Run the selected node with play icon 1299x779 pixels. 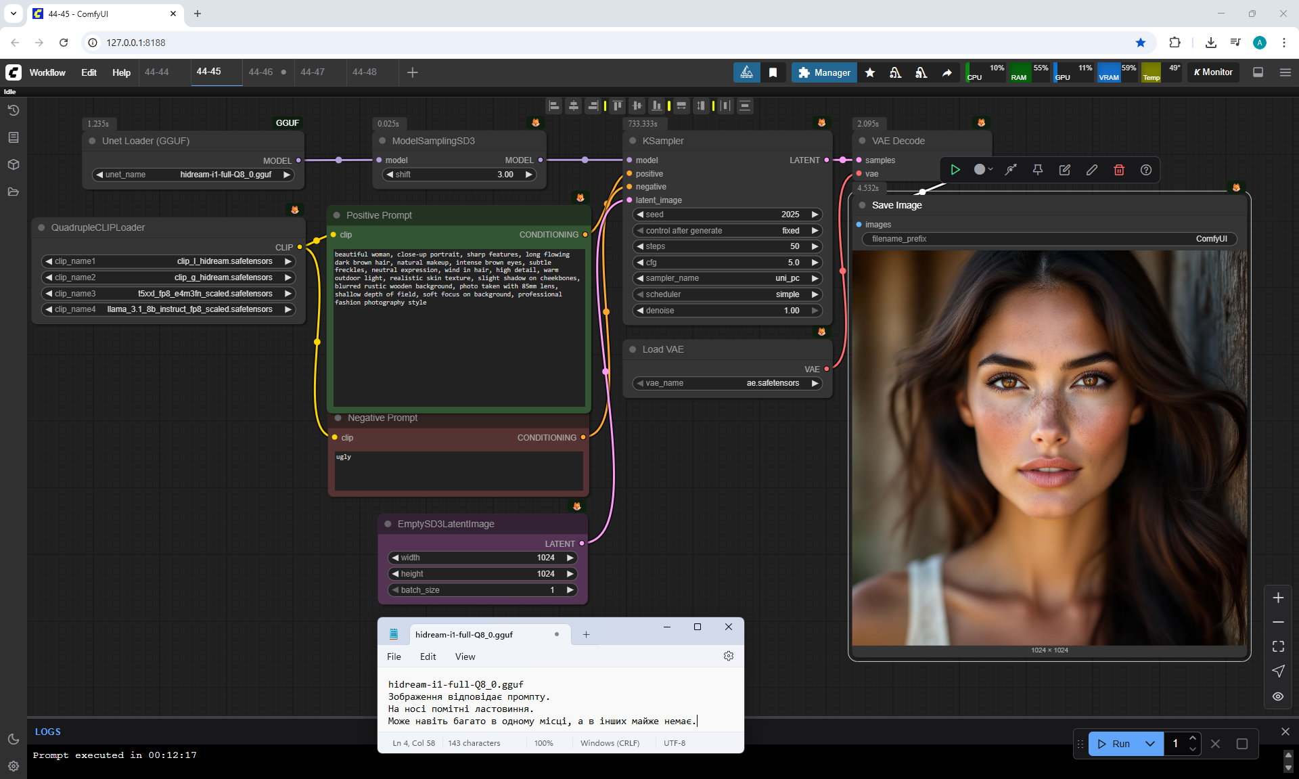tap(955, 170)
